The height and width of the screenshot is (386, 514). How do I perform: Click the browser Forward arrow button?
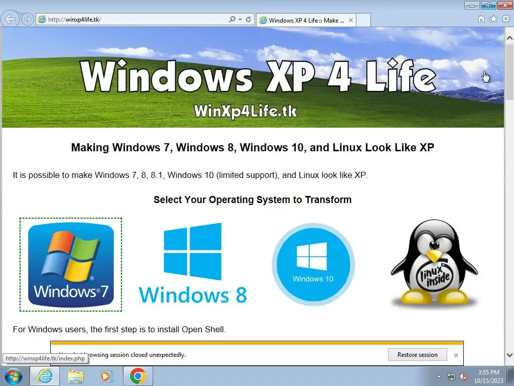(28, 19)
